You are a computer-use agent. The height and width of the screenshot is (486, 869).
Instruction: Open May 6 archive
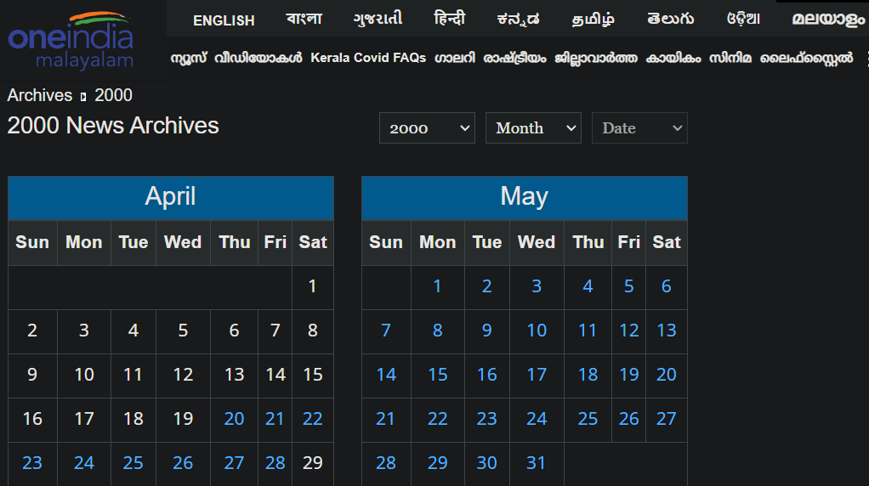tap(666, 286)
